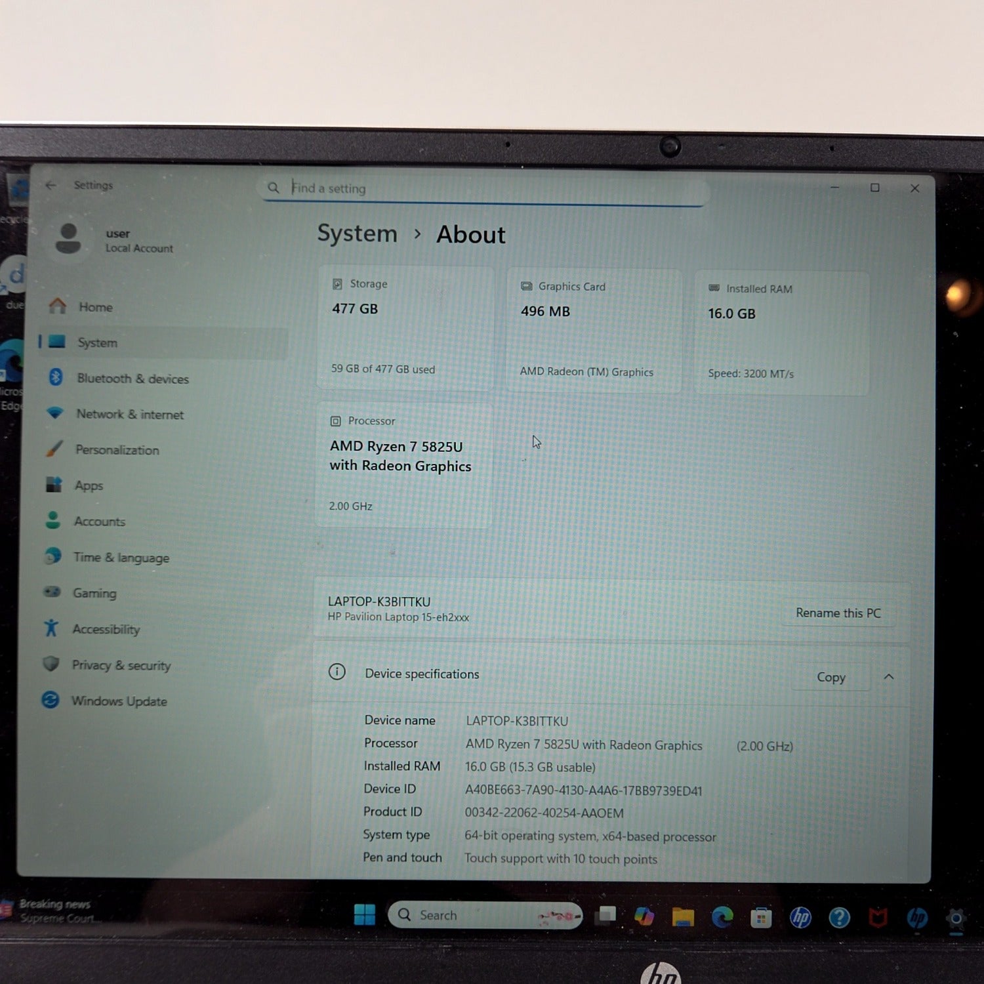Open Microsoft Edge from taskbar
This screenshot has width=984, height=984.
click(x=722, y=916)
